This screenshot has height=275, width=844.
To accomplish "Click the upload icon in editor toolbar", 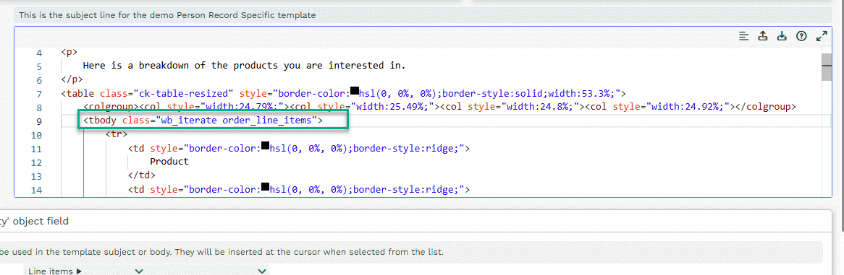I will [x=763, y=36].
